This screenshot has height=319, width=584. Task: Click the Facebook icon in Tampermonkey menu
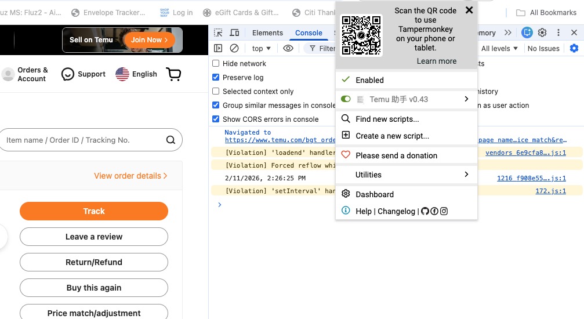[434, 211]
